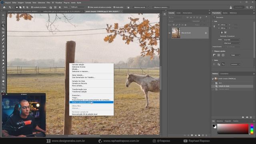Image resolution: width=256 pixels, height=144 pixels.
Task: Select the Brush tool
Action: 3,43
